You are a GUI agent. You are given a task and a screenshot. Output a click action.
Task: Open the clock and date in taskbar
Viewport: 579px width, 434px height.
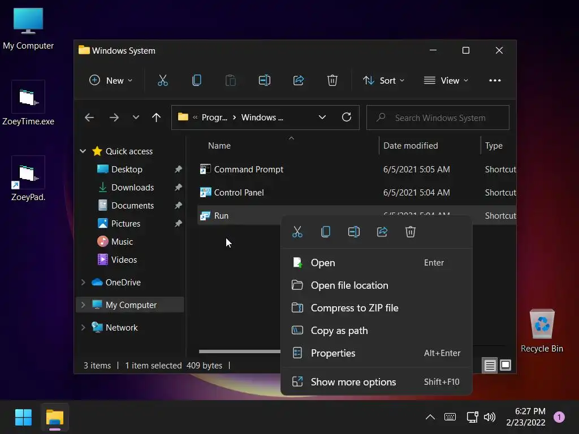[x=525, y=417]
